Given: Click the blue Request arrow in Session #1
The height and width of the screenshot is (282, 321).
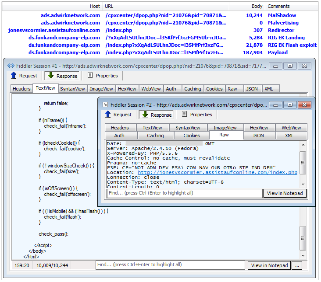Looking at the screenshot, I should click(x=14, y=76).
